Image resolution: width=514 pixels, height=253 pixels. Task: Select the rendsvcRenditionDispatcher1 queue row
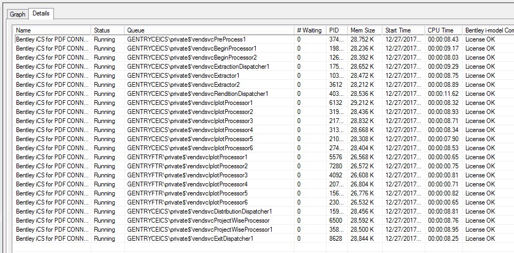[264, 94]
